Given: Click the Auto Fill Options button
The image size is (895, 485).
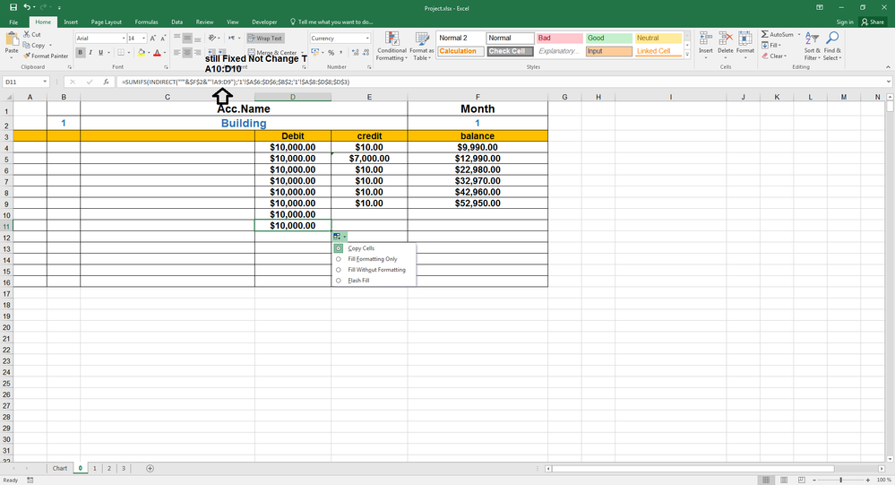Looking at the screenshot, I should pyautogui.click(x=340, y=237).
